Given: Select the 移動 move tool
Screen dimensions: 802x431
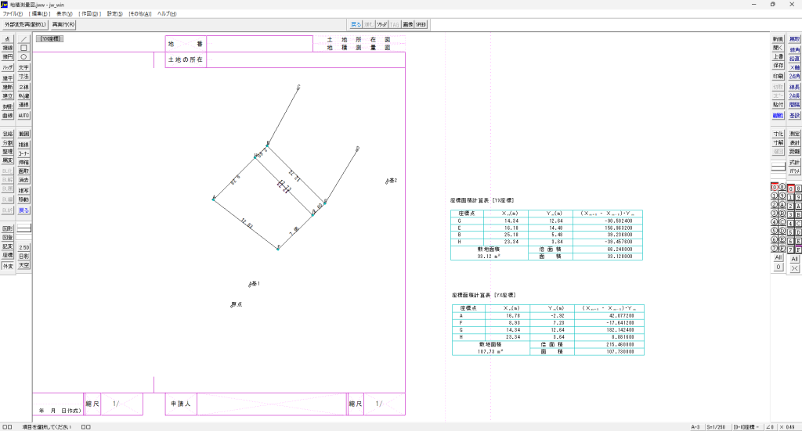Looking at the screenshot, I should point(23,199).
